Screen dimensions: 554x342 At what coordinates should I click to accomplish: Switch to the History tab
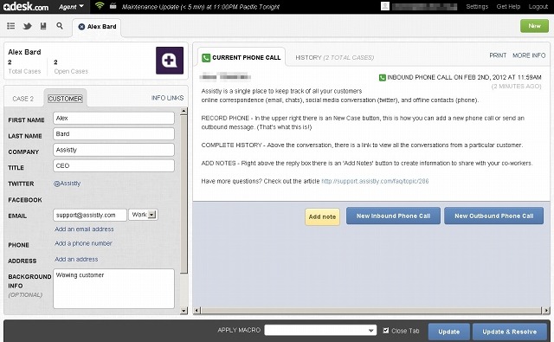click(335, 57)
